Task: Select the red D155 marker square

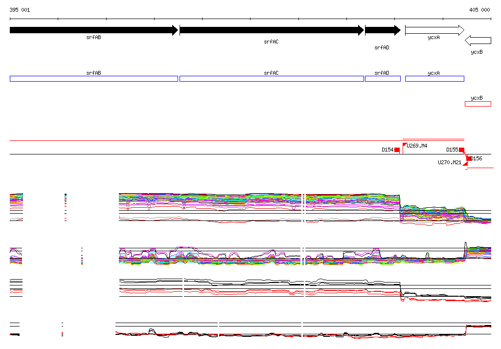Action: (x=461, y=150)
